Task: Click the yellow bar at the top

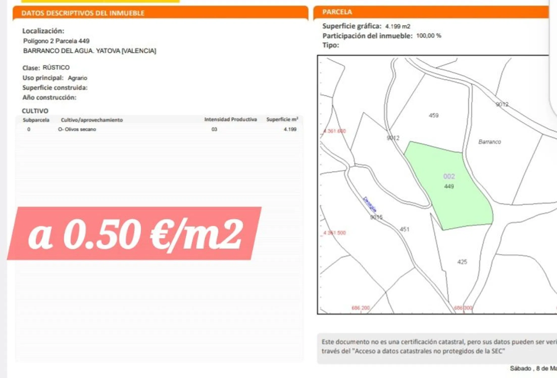Action: 100,1
